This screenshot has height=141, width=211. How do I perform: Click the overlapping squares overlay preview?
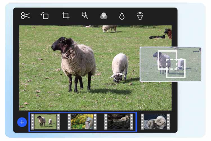coord(171,64)
